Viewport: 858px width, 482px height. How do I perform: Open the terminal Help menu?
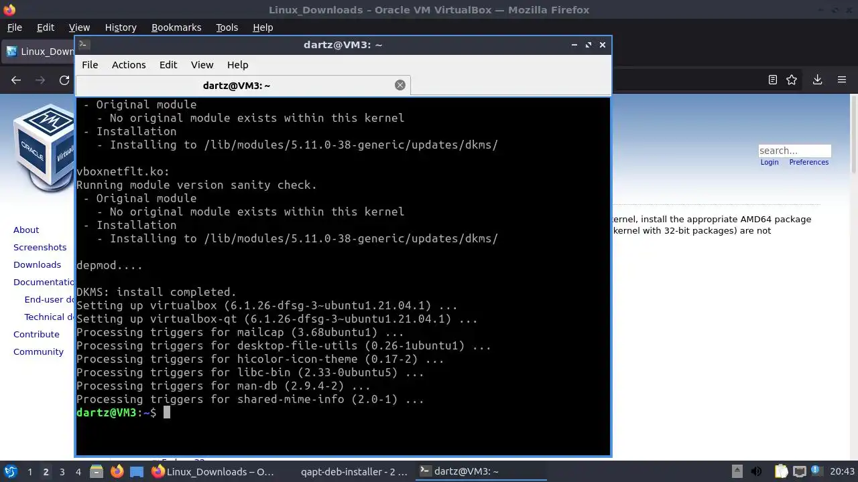(238, 65)
